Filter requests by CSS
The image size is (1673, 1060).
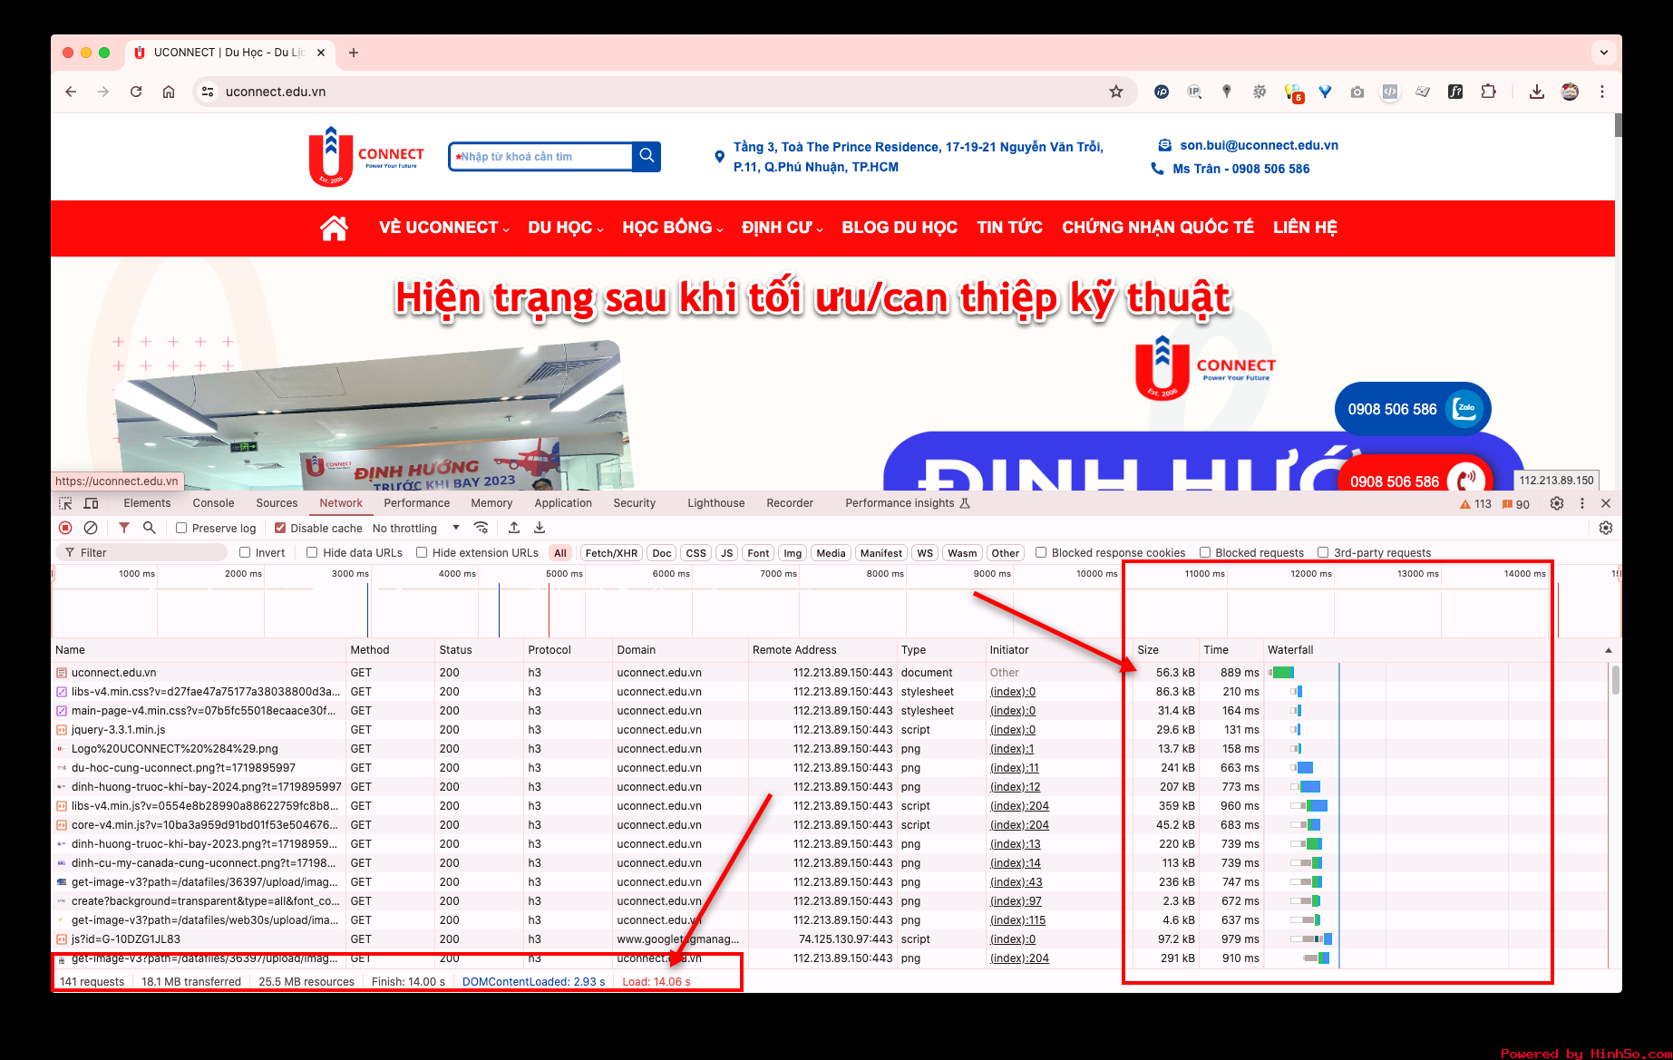click(695, 553)
